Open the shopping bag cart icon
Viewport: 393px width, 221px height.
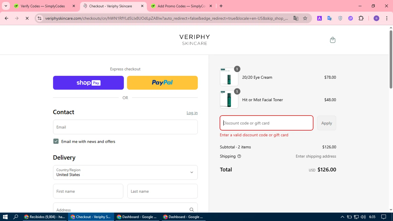pos(332,40)
